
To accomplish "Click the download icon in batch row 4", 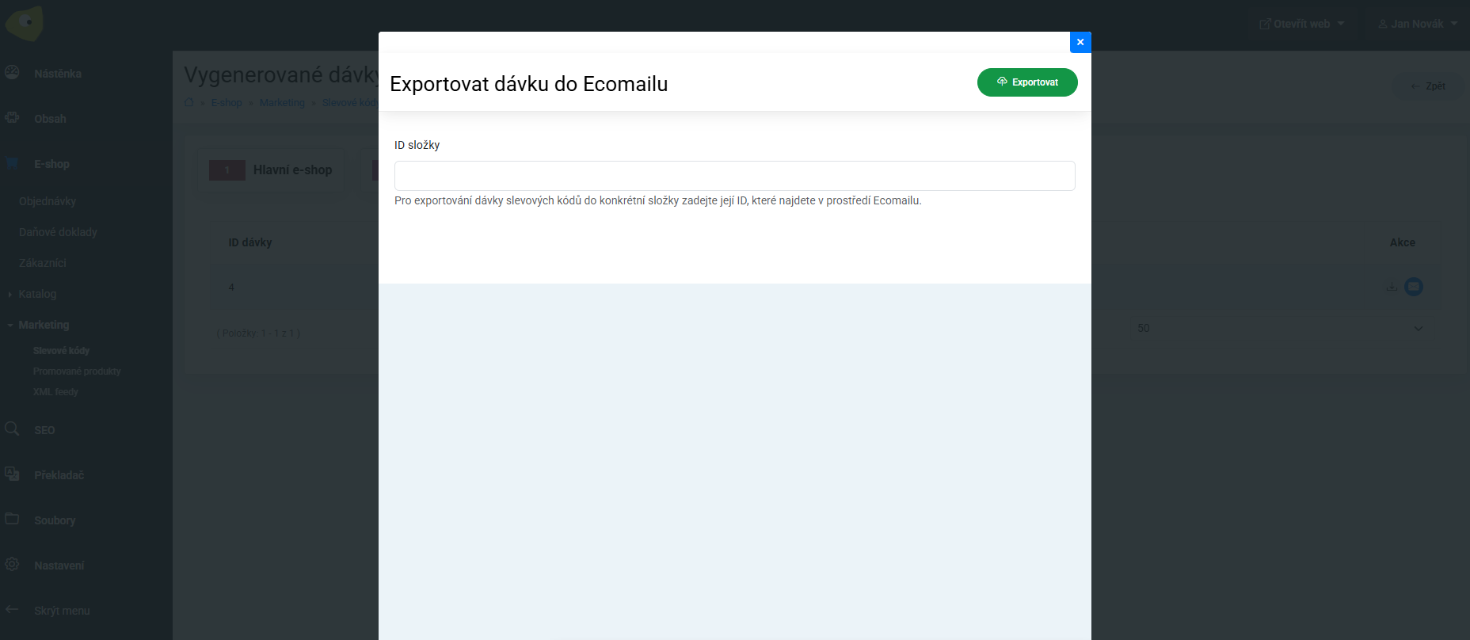I will [x=1392, y=287].
